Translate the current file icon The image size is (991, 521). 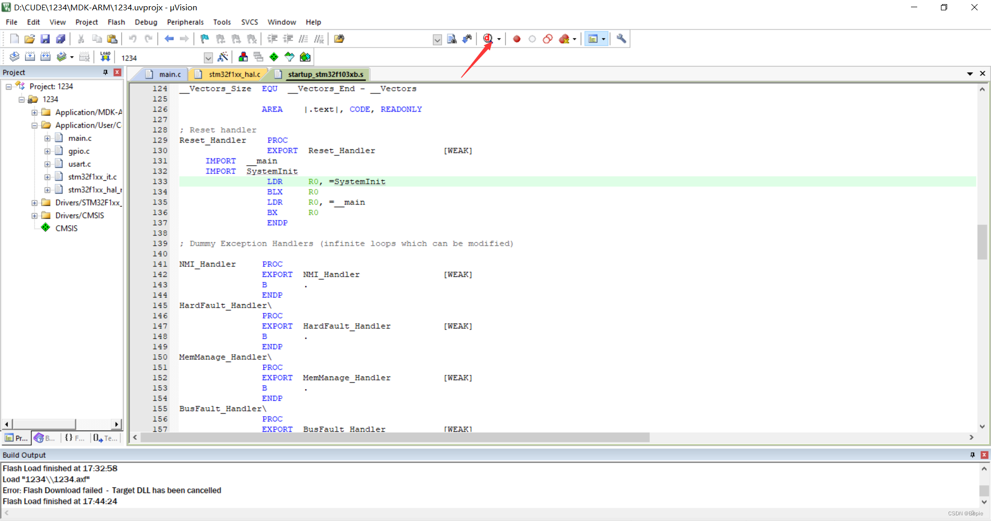click(x=14, y=57)
